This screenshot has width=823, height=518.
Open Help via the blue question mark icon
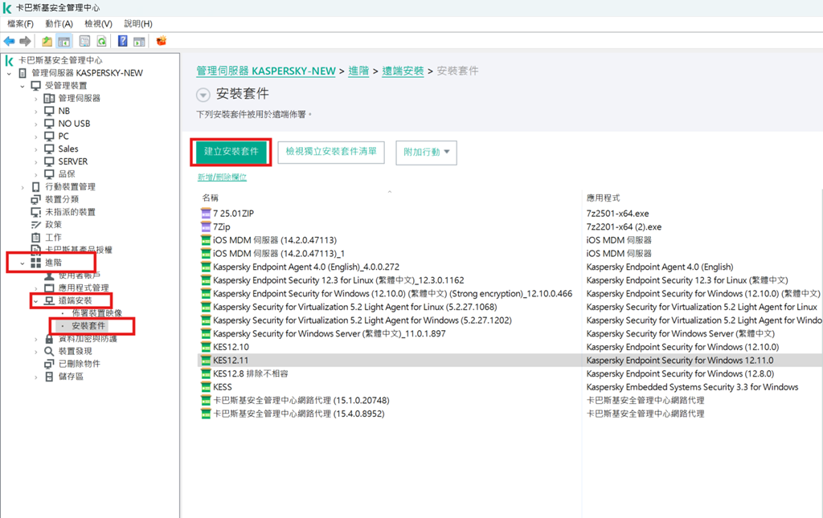coord(123,41)
